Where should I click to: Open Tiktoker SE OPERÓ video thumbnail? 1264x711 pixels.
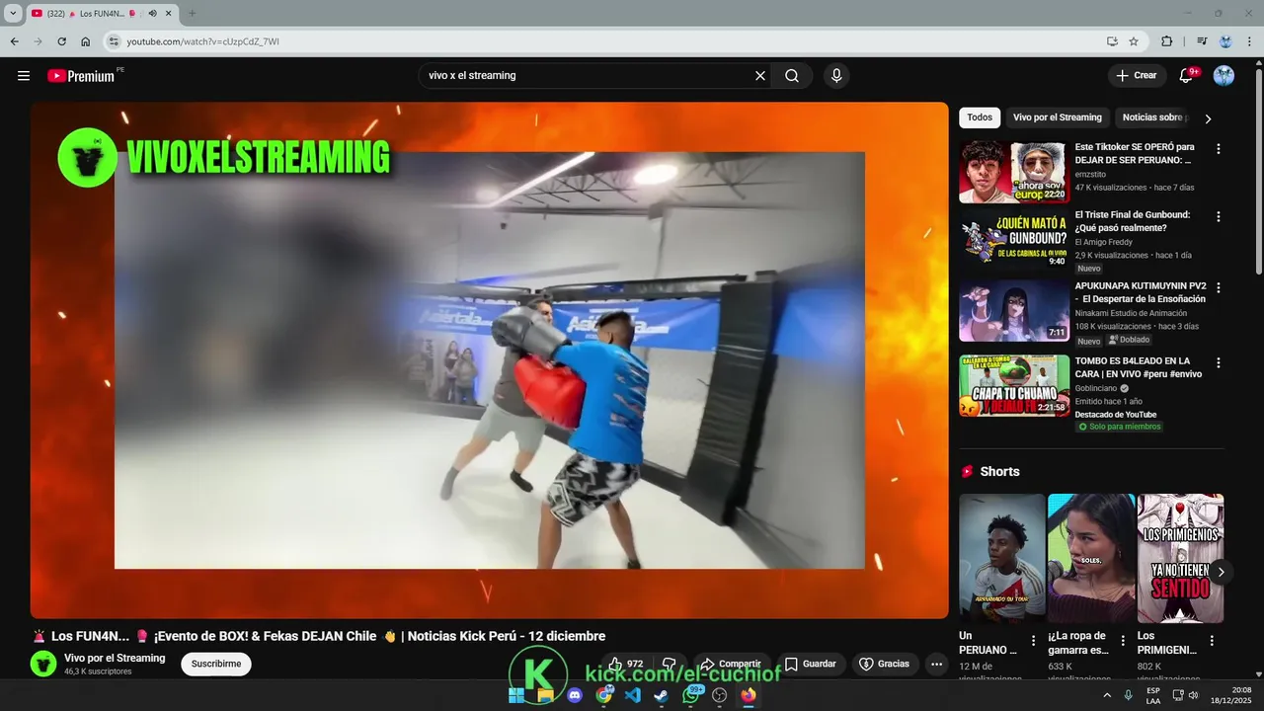[x=1014, y=172]
